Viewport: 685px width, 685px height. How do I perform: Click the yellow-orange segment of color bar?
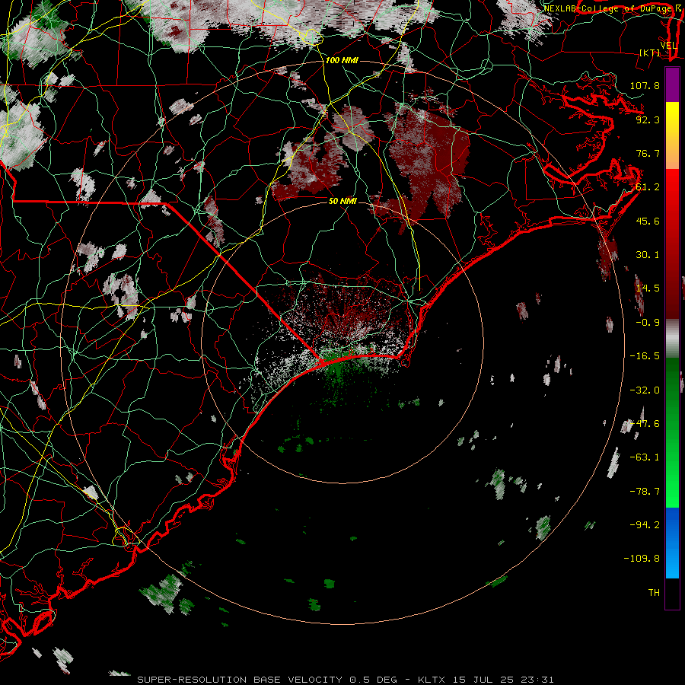[x=672, y=135]
